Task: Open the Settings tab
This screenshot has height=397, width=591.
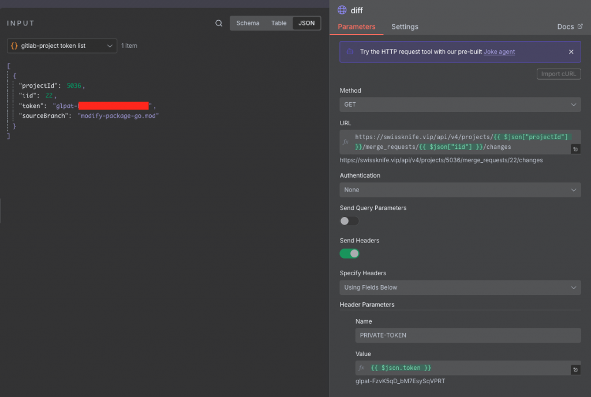Action: point(405,27)
